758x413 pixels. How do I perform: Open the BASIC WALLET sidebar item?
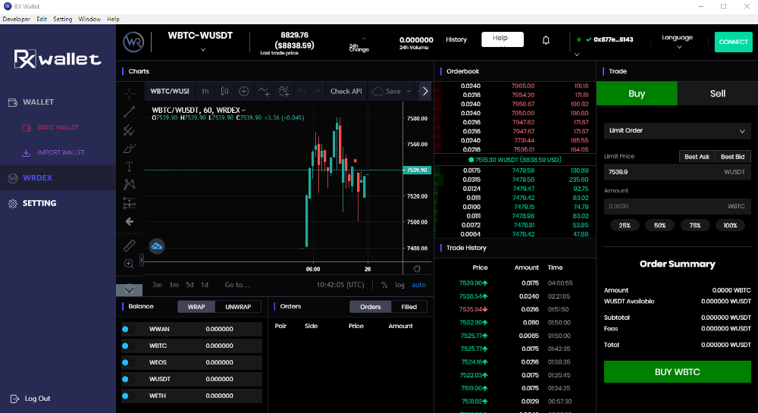point(50,127)
